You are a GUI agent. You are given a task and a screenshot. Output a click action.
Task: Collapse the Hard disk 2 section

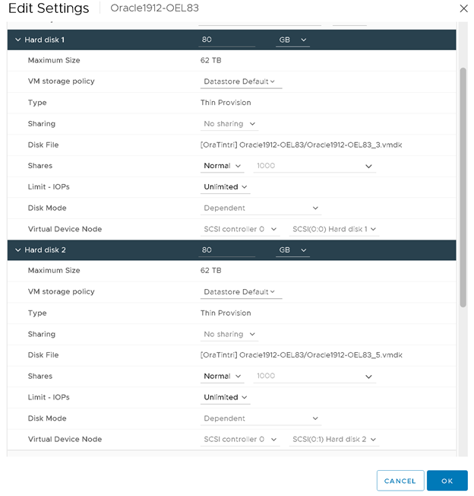pos(18,250)
